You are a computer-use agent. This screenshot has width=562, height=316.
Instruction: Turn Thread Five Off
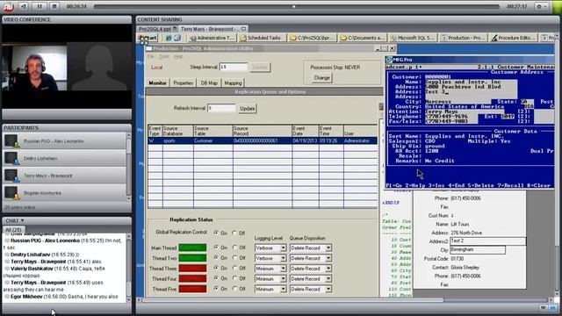pos(234,289)
